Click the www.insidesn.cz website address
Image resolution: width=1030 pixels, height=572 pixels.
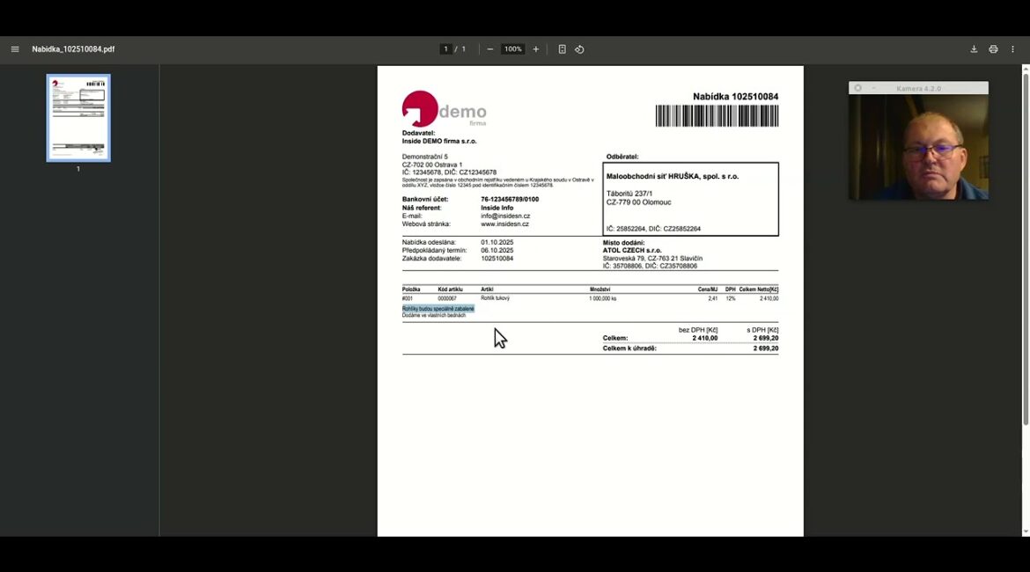505,224
